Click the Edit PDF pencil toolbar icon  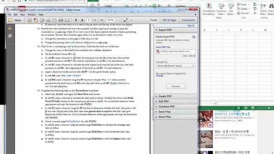42,20
